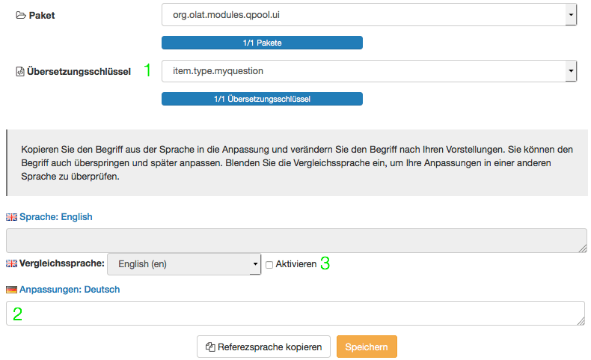
Task: Click the copy icon in Referenzsprache kopieren
Action: click(210, 347)
